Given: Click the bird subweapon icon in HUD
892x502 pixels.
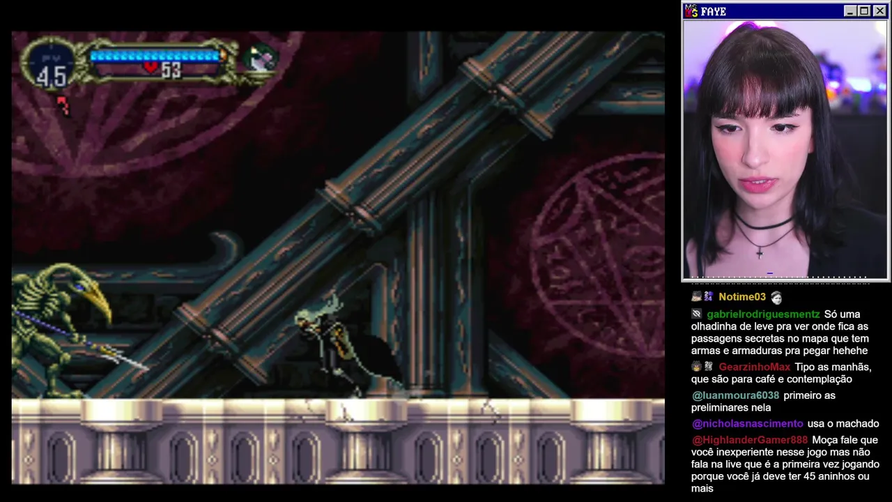Looking at the screenshot, I should pos(261,59).
